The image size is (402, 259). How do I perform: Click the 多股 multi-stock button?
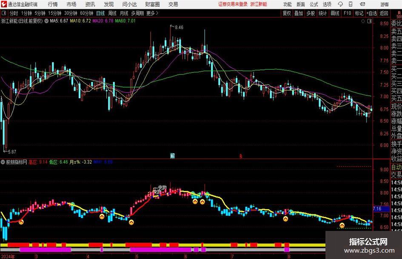coord(311,13)
